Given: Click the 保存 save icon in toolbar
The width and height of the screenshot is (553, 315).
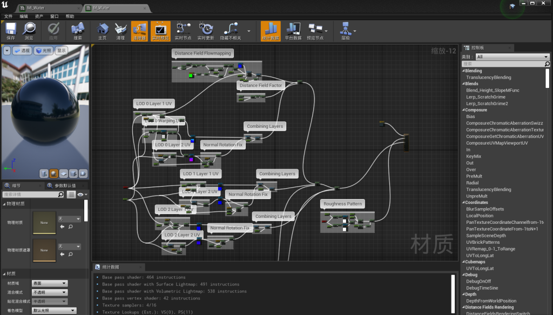Looking at the screenshot, I should pyautogui.click(x=11, y=31).
